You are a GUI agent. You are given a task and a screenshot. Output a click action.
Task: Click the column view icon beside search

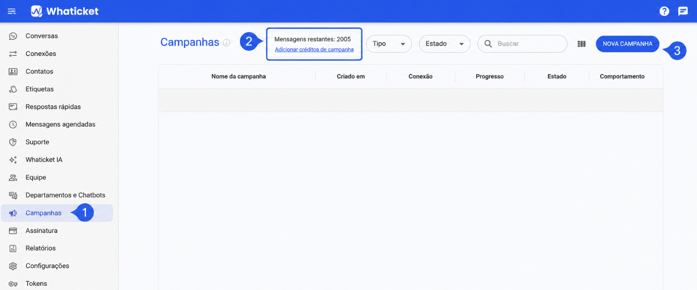point(581,44)
